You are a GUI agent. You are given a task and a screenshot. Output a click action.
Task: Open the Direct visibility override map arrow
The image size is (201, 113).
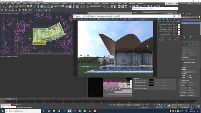[175, 80]
